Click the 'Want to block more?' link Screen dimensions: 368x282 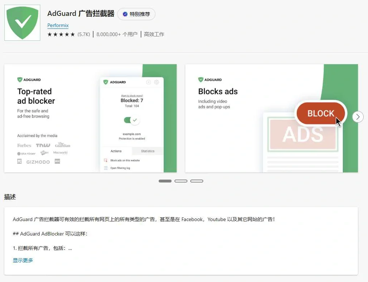pos(132,96)
